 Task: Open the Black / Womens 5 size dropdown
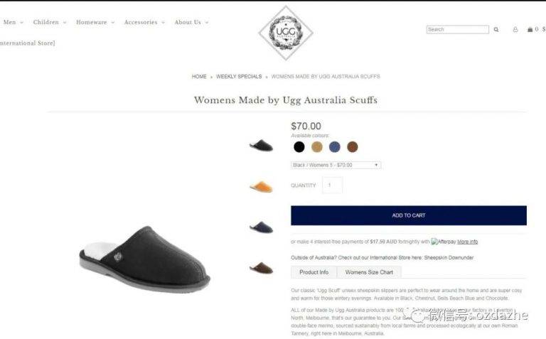point(336,165)
